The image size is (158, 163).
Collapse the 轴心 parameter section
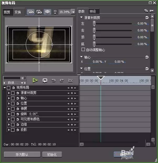pyautogui.click(x=81, y=57)
